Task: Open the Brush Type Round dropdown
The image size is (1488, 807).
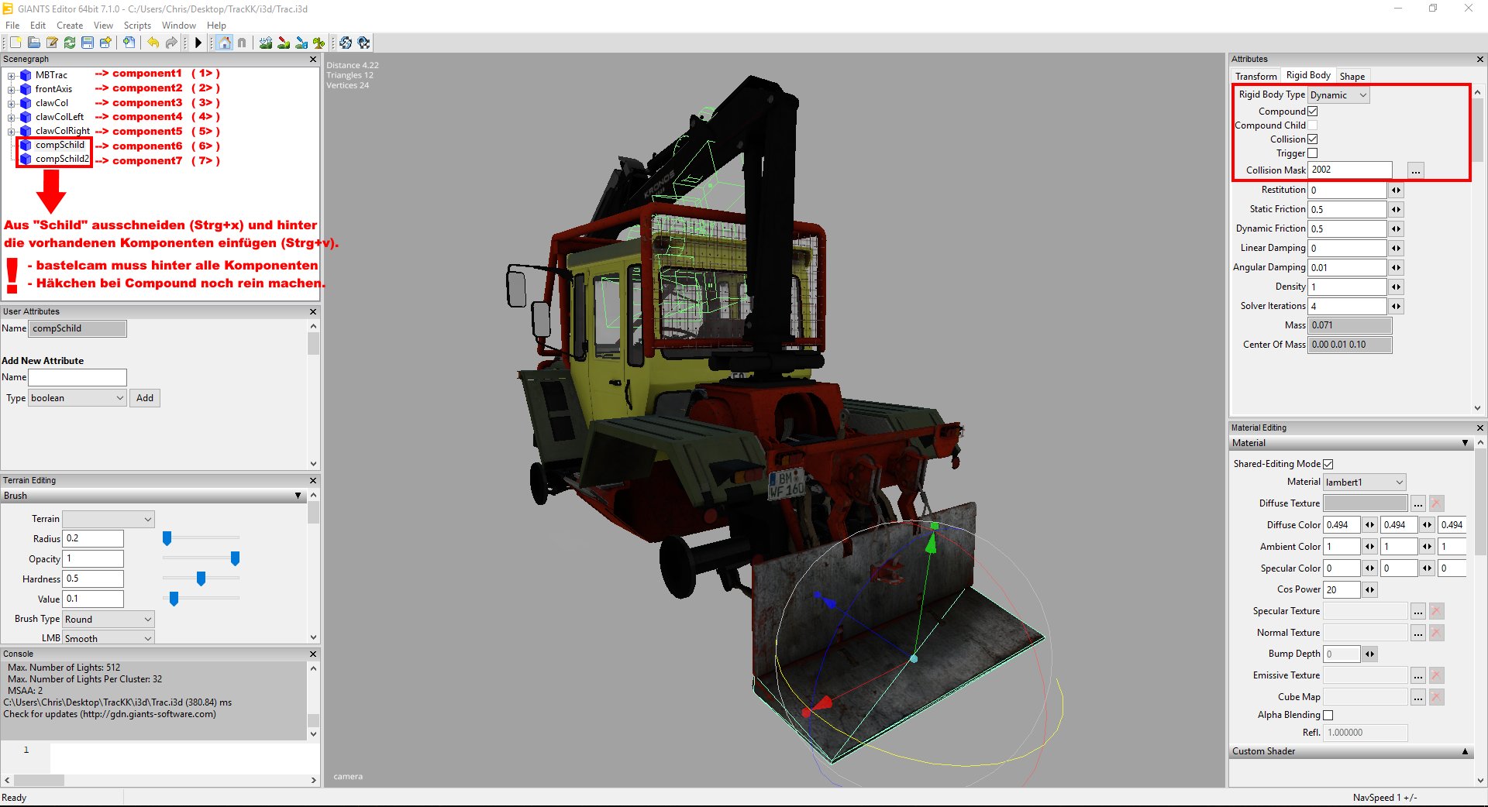Action: pos(108,620)
